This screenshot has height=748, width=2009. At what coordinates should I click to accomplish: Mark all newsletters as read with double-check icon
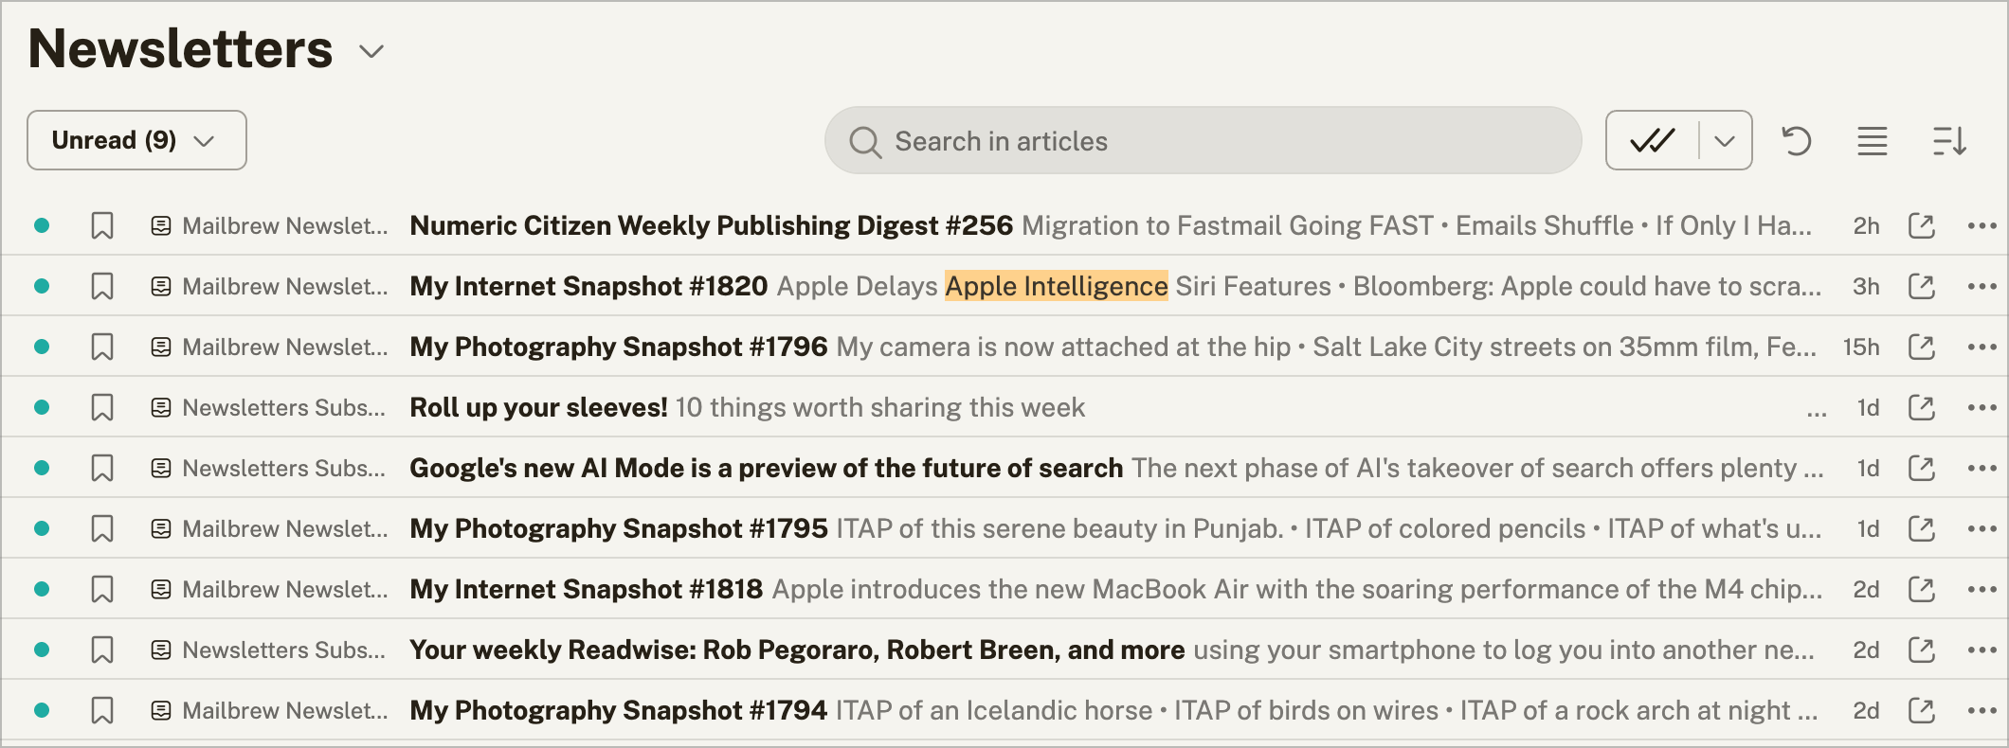[x=1655, y=140]
